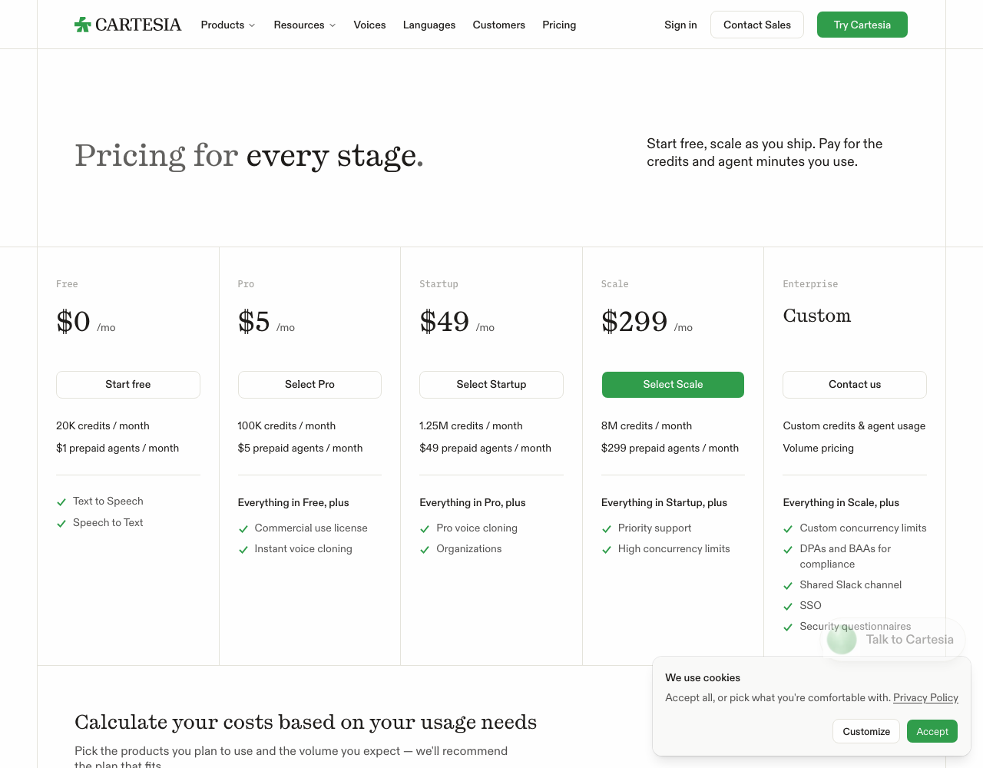This screenshot has width=983, height=768.
Task: Click checkmark beside High concurrency limits
Action: point(607,550)
